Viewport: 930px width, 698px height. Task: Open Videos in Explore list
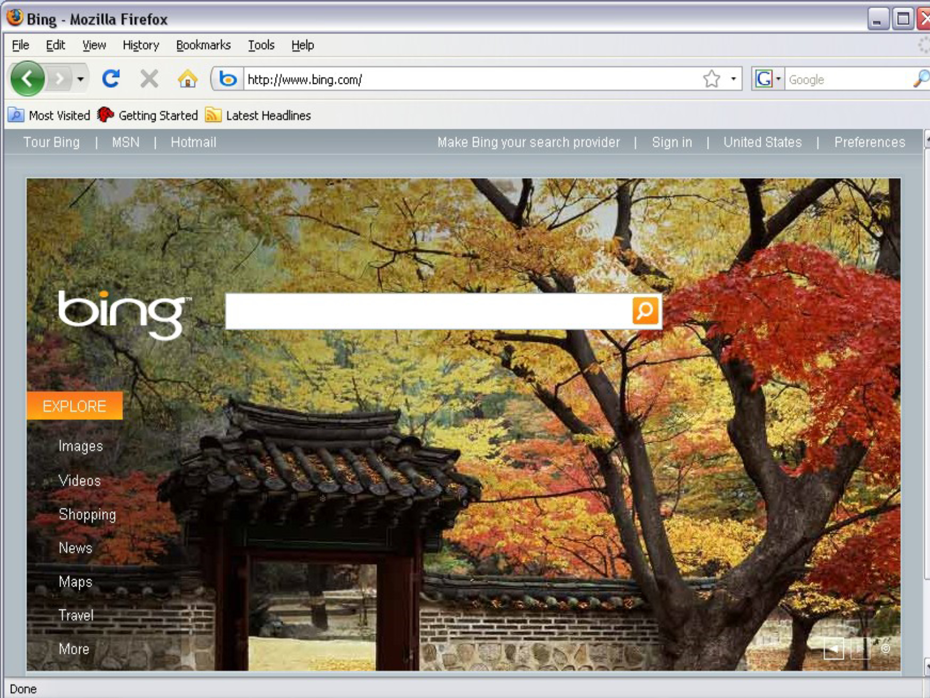[x=79, y=480]
